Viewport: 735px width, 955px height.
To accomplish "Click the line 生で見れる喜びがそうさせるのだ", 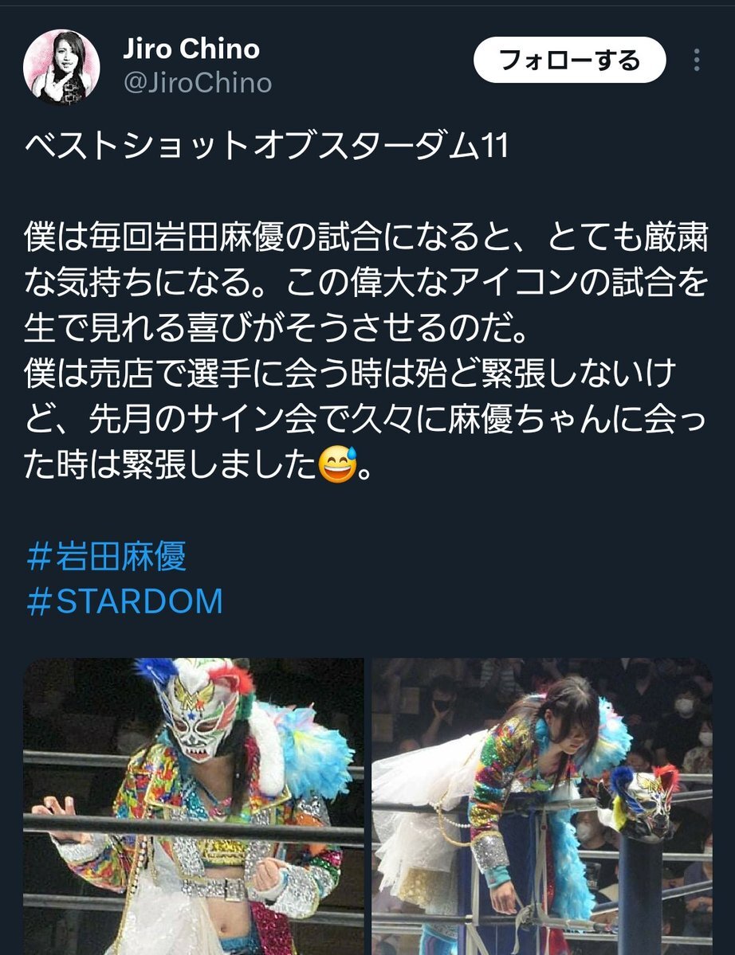I will pos(276,328).
